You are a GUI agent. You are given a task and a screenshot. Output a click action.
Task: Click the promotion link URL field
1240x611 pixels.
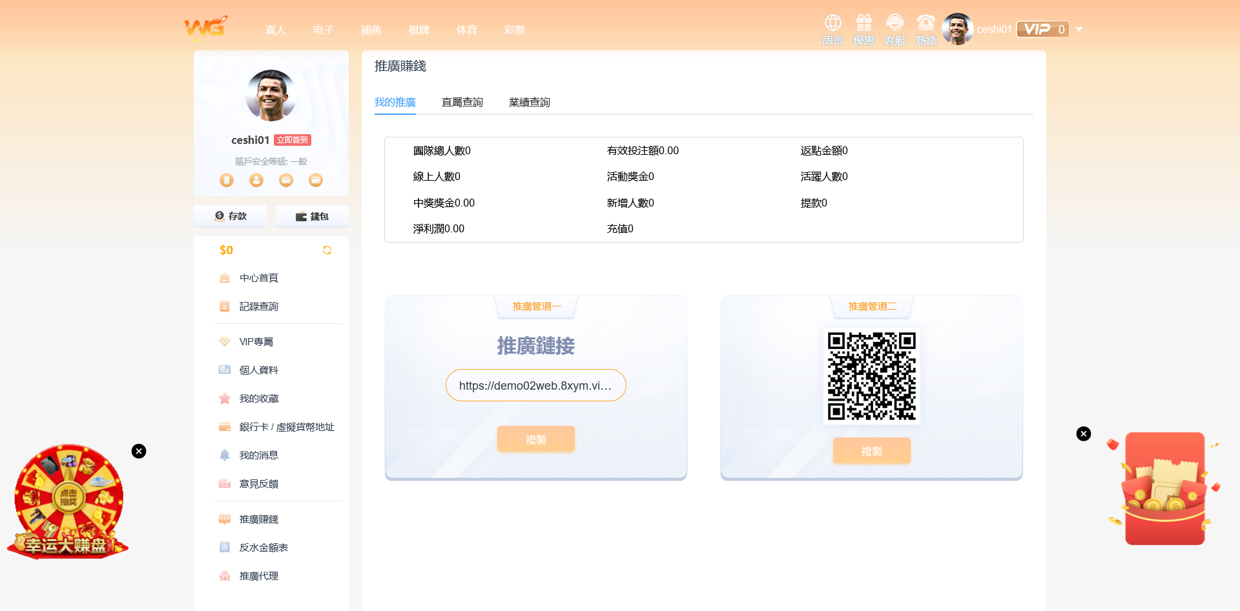click(535, 386)
